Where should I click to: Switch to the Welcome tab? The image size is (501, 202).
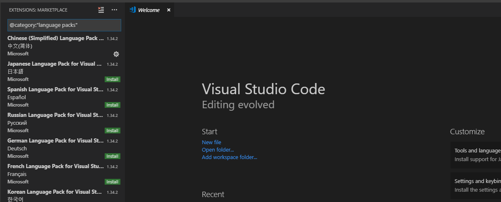coord(149,10)
